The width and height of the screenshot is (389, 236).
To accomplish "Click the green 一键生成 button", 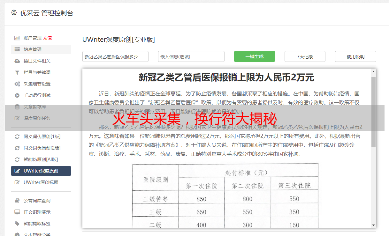I will tap(255, 56).
